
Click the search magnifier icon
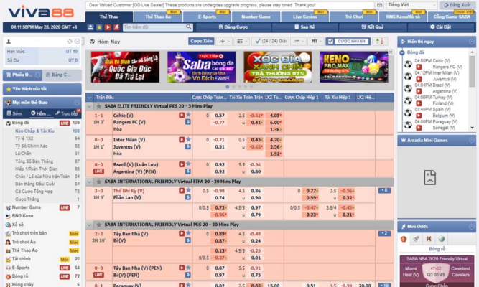coord(189,27)
